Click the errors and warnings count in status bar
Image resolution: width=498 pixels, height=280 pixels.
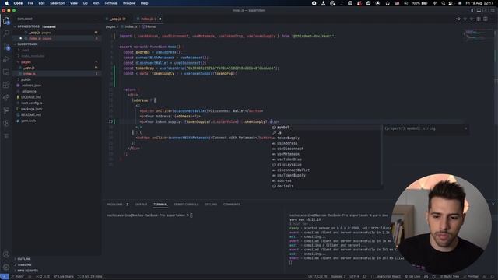coord(43,277)
